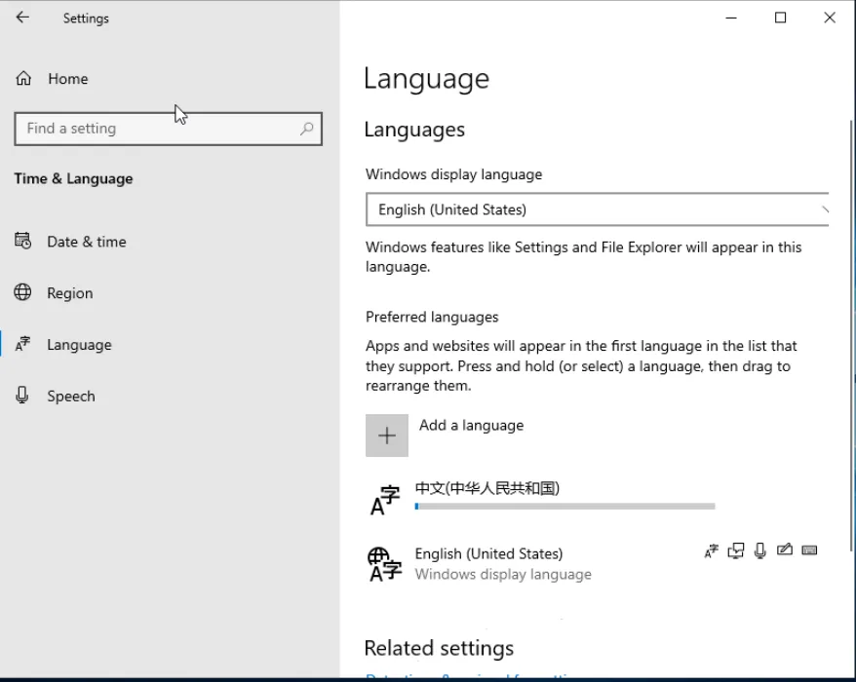Click the speech recognition microphone icon
This screenshot has width=856, height=682.
[760, 551]
